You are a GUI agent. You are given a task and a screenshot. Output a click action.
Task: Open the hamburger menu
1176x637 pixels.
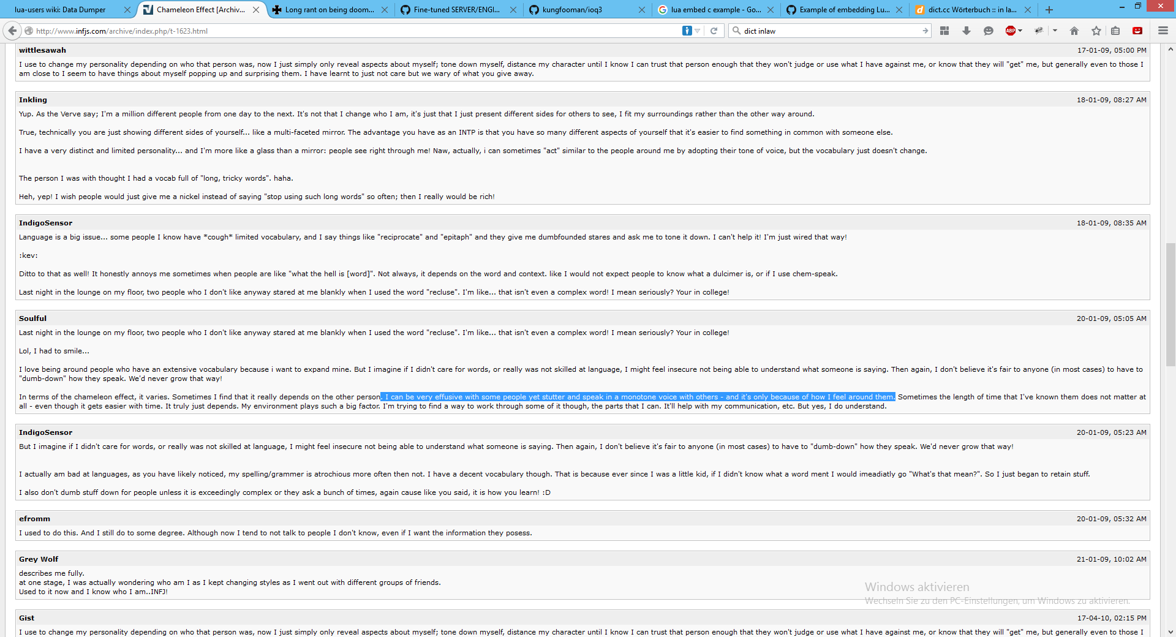[1163, 31]
